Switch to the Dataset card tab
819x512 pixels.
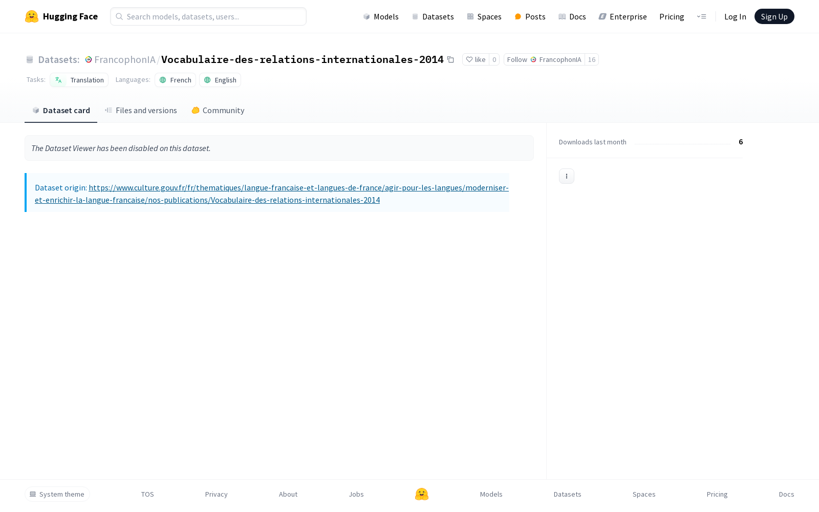tap(61, 111)
